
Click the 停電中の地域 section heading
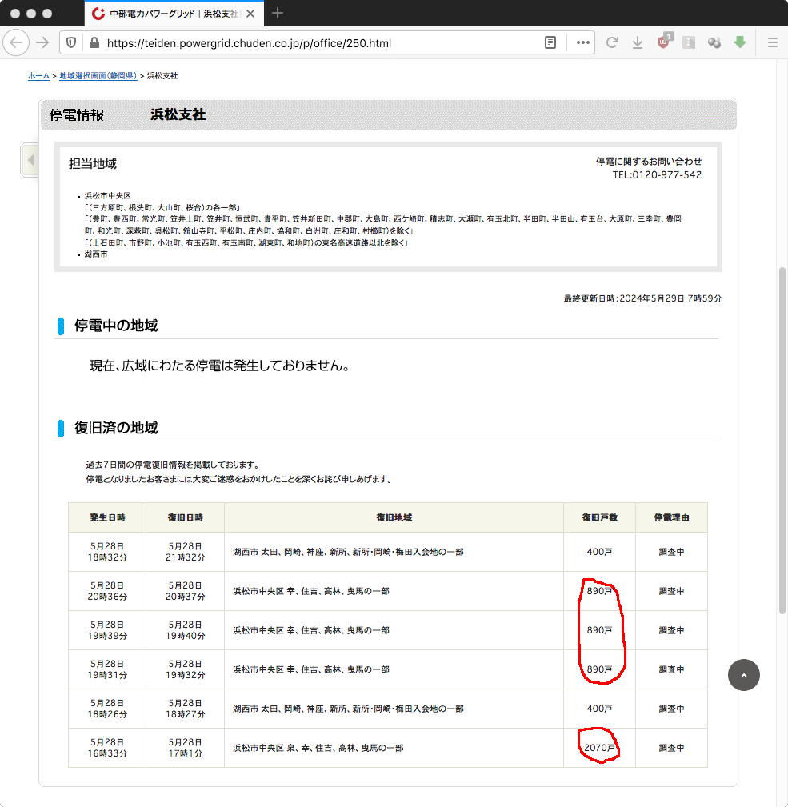[x=116, y=326]
